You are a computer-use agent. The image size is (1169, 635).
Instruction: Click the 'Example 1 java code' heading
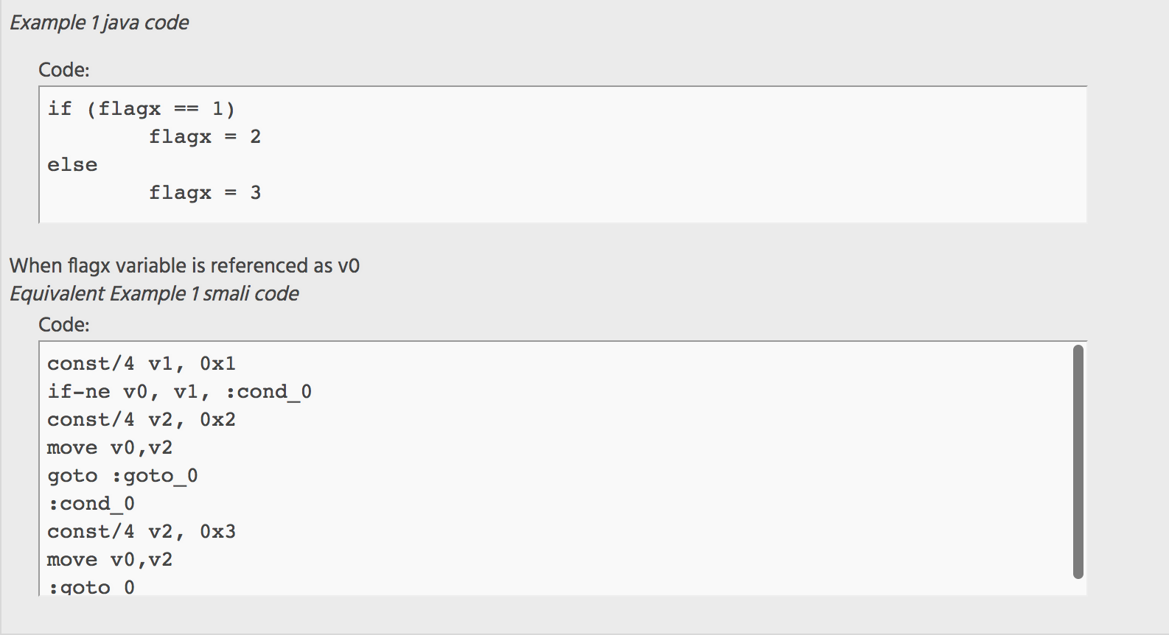100,23
